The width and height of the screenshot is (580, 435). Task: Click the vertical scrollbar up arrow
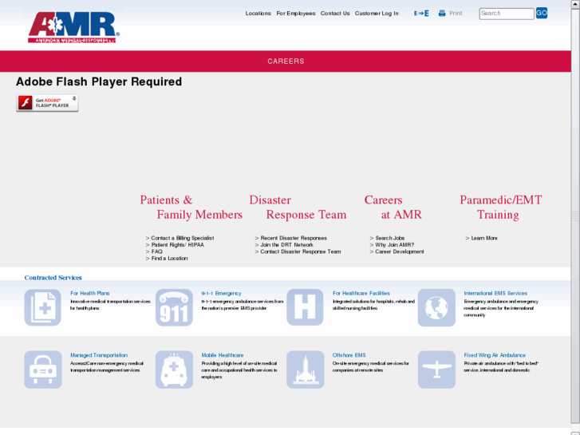(575, 4)
